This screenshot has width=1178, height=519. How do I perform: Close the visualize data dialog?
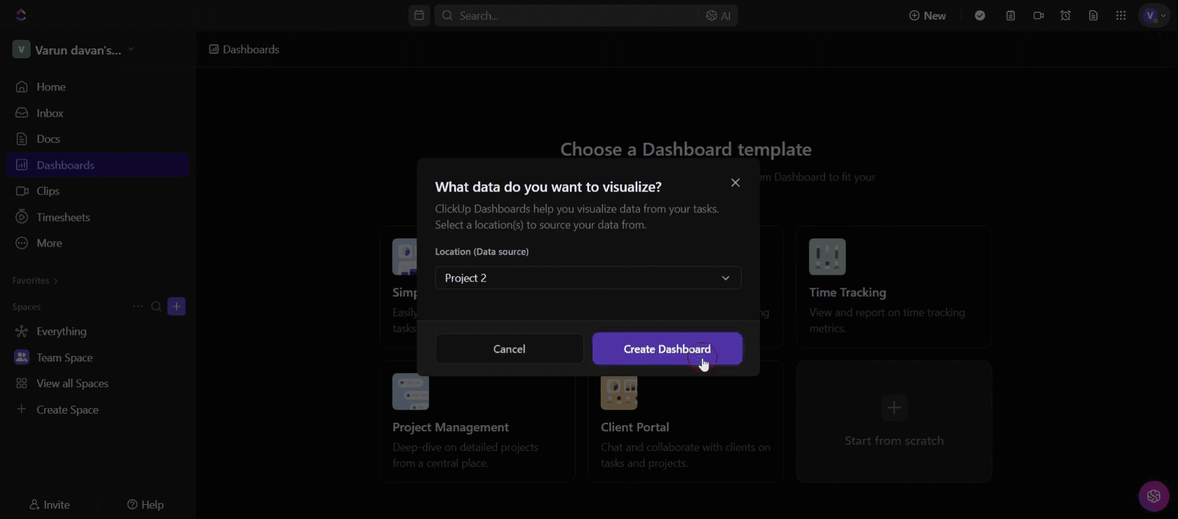click(x=735, y=183)
